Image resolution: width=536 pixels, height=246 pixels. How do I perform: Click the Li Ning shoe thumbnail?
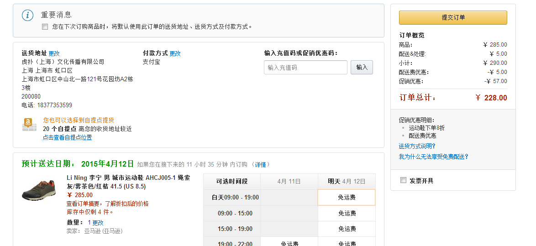pos(39,189)
